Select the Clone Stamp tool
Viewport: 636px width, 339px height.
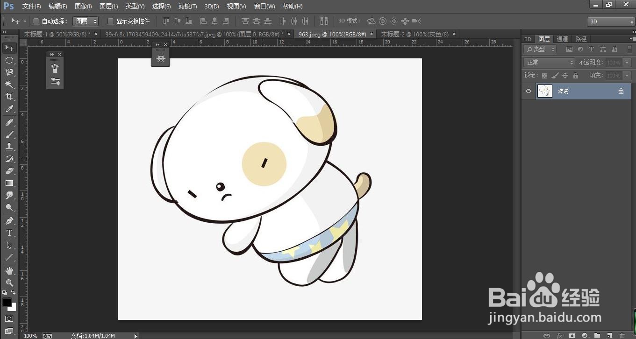tap(9, 147)
